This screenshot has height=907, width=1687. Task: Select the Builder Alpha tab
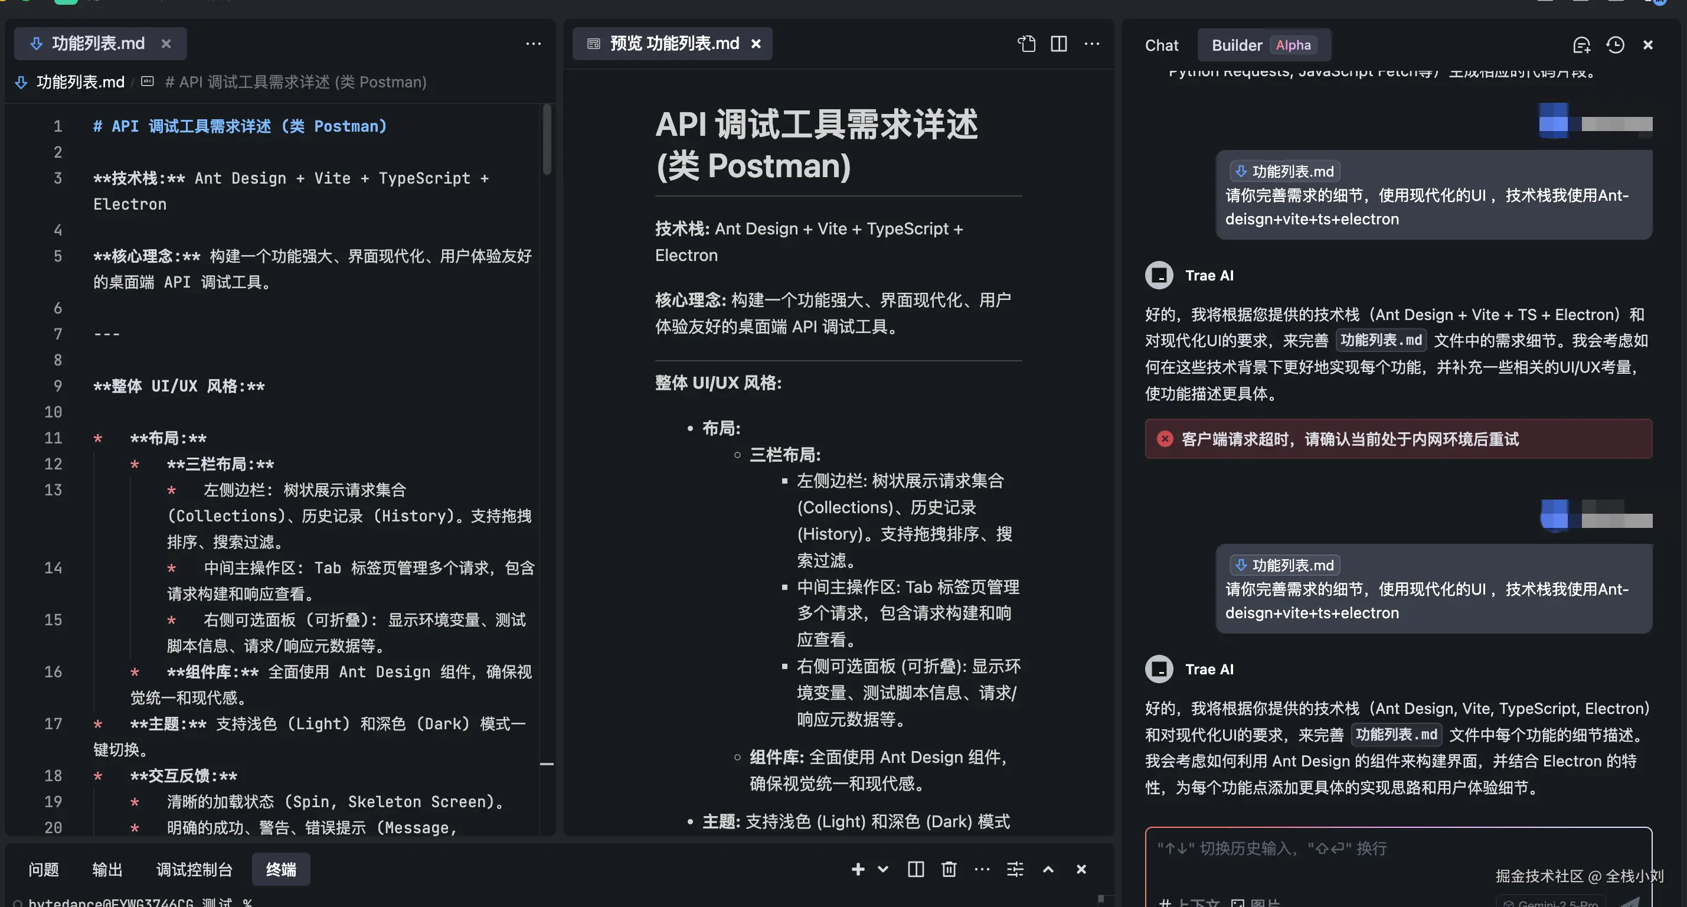tap(1263, 45)
